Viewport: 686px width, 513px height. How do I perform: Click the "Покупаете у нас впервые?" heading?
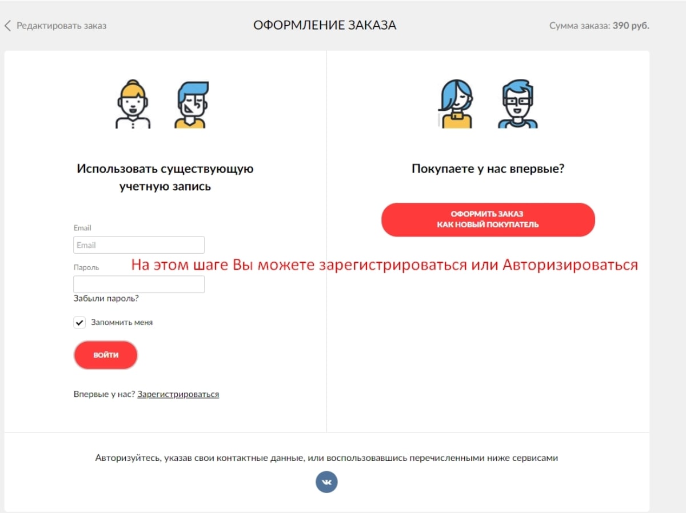pos(488,169)
